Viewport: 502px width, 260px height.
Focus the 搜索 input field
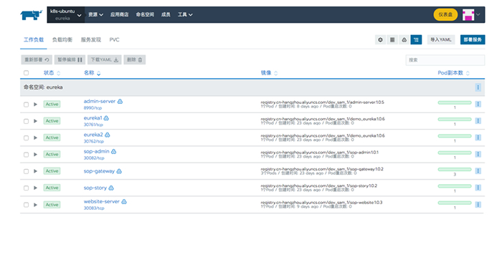point(445,59)
